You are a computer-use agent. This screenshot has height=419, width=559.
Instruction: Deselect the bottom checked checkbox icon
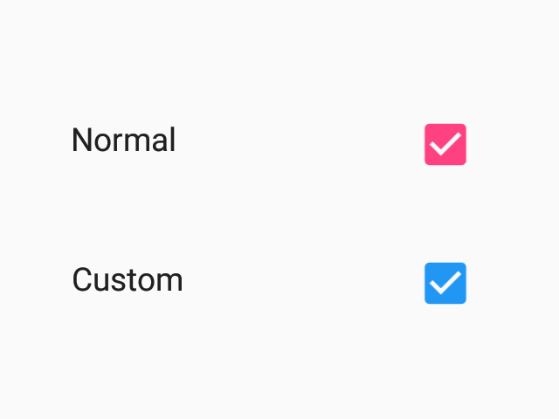(x=445, y=283)
